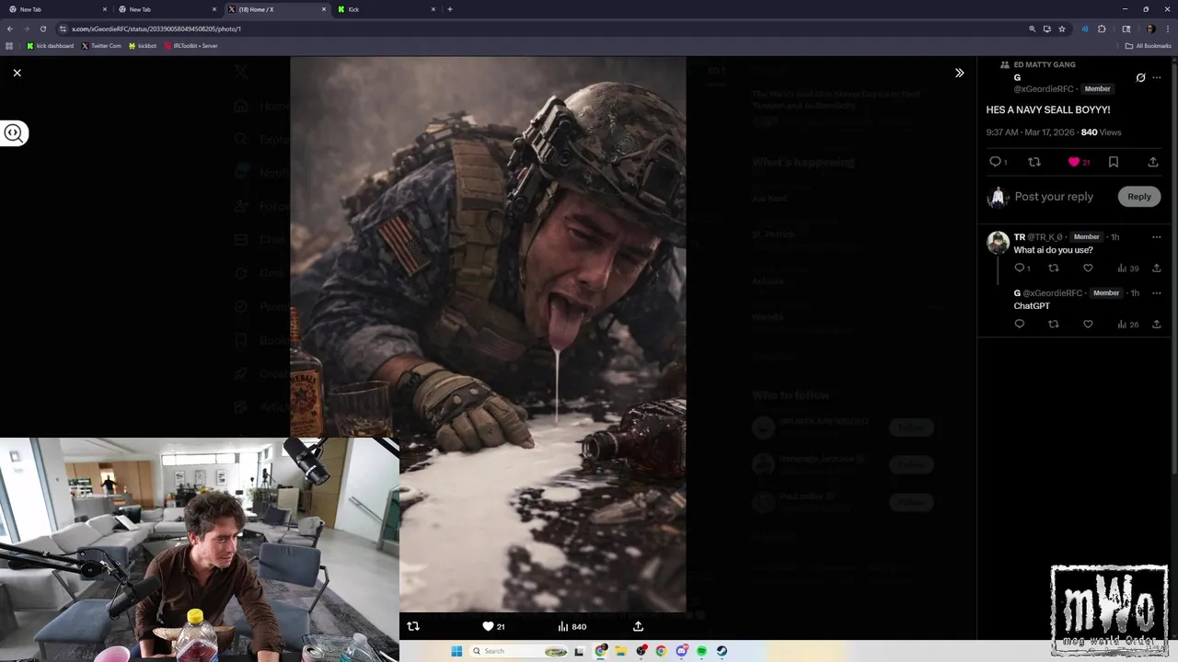Open the kickbot bookmark
Screen dimensions: 1178x662
(143, 45)
